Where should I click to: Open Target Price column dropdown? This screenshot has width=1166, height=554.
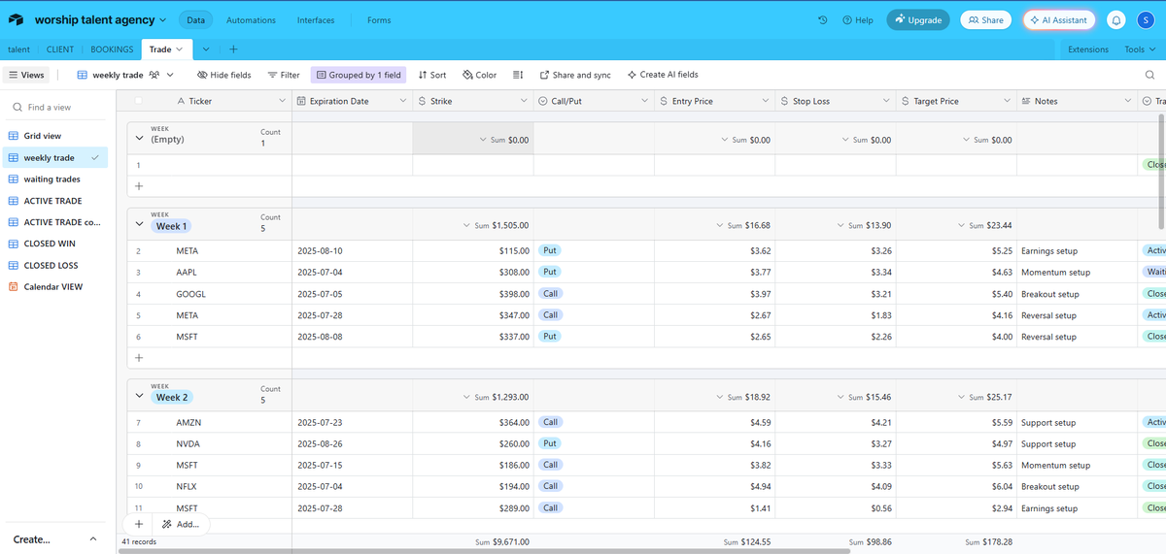pyautogui.click(x=1008, y=101)
